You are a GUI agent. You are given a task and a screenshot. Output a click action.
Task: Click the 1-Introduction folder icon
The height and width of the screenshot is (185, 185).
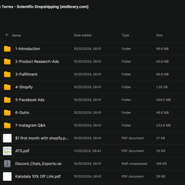[7, 49]
